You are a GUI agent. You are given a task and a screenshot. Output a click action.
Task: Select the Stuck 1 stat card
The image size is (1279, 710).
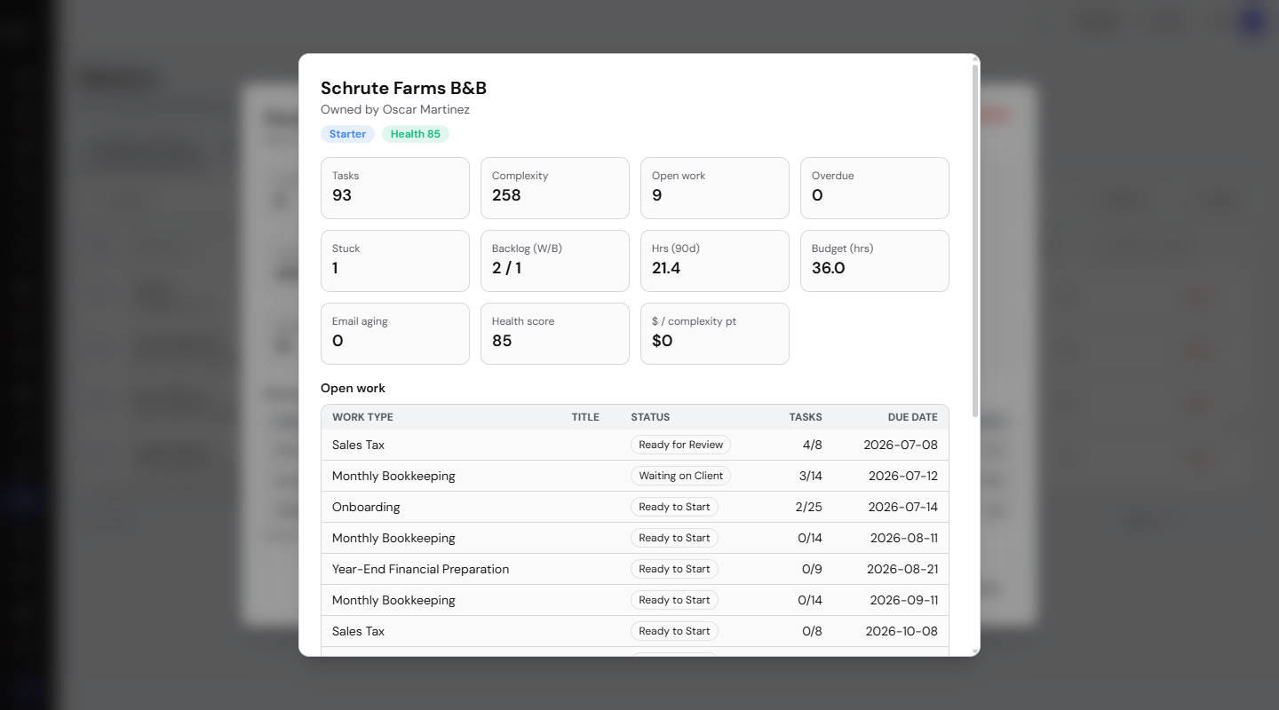(395, 261)
